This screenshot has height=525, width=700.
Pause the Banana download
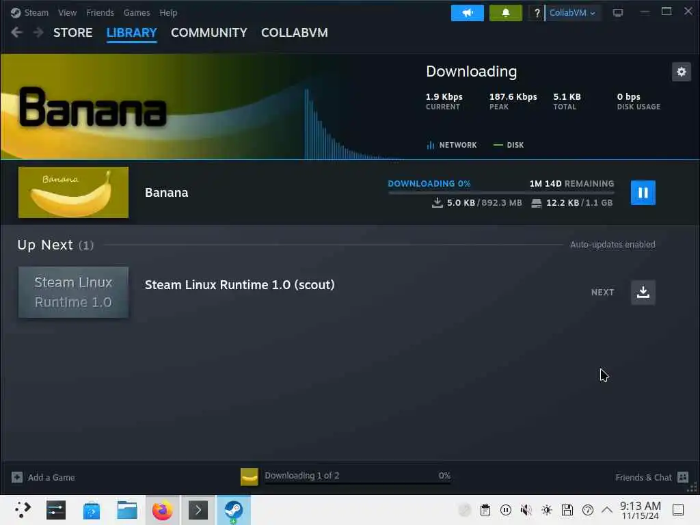[643, 192]
